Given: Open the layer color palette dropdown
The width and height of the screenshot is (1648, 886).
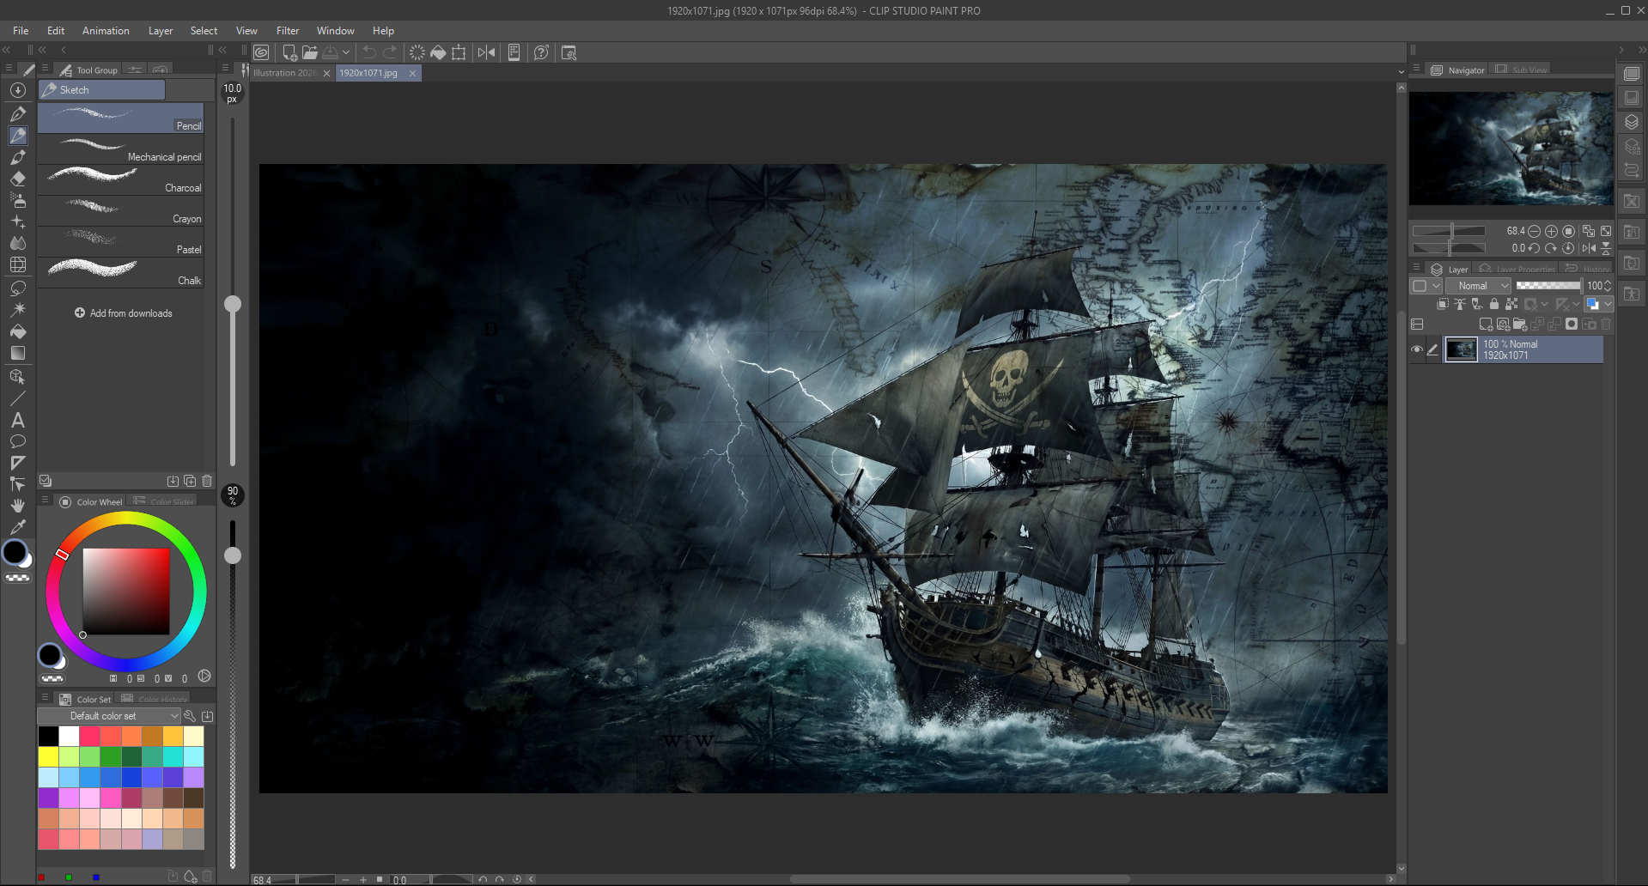Looking at the screenshot, I should point(1425,286).
